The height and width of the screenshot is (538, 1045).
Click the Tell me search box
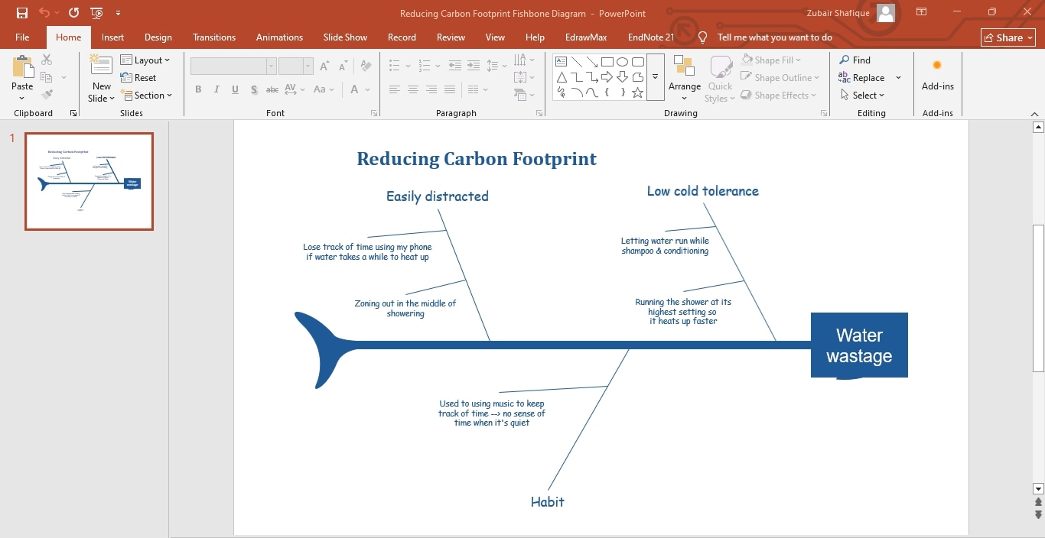[x=775, y=37]
